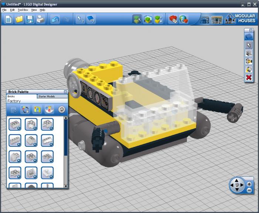Switch to the Bricks tab
259x213 pixels.
pos(21,96)
